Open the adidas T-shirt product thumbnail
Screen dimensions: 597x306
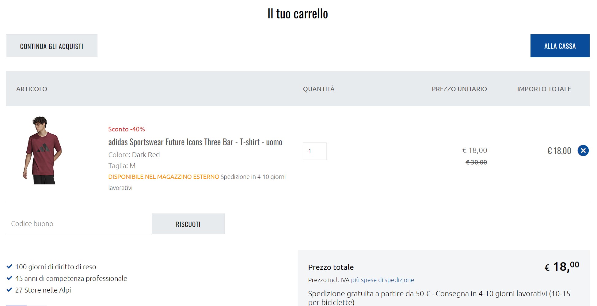coord(42,150)
